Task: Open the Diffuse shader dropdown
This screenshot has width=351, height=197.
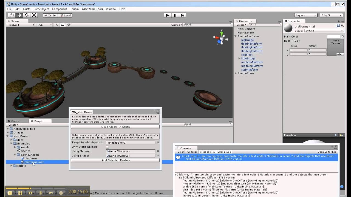Action: 324,31
